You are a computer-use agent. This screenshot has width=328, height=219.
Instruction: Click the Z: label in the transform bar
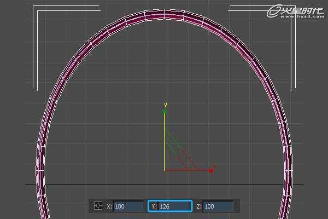[x=199, y=206]
